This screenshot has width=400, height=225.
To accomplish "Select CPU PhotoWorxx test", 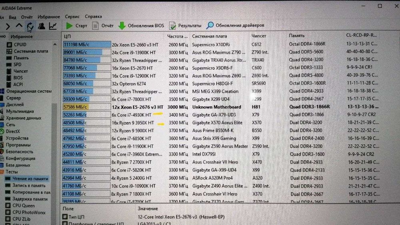I will (26, 212).
